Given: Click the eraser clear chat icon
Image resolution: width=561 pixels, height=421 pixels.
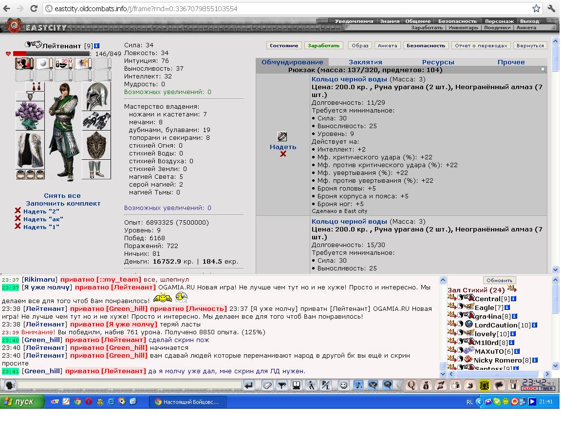Looking at the screenshot, I should pyautogui.click(x=267, y=385).
